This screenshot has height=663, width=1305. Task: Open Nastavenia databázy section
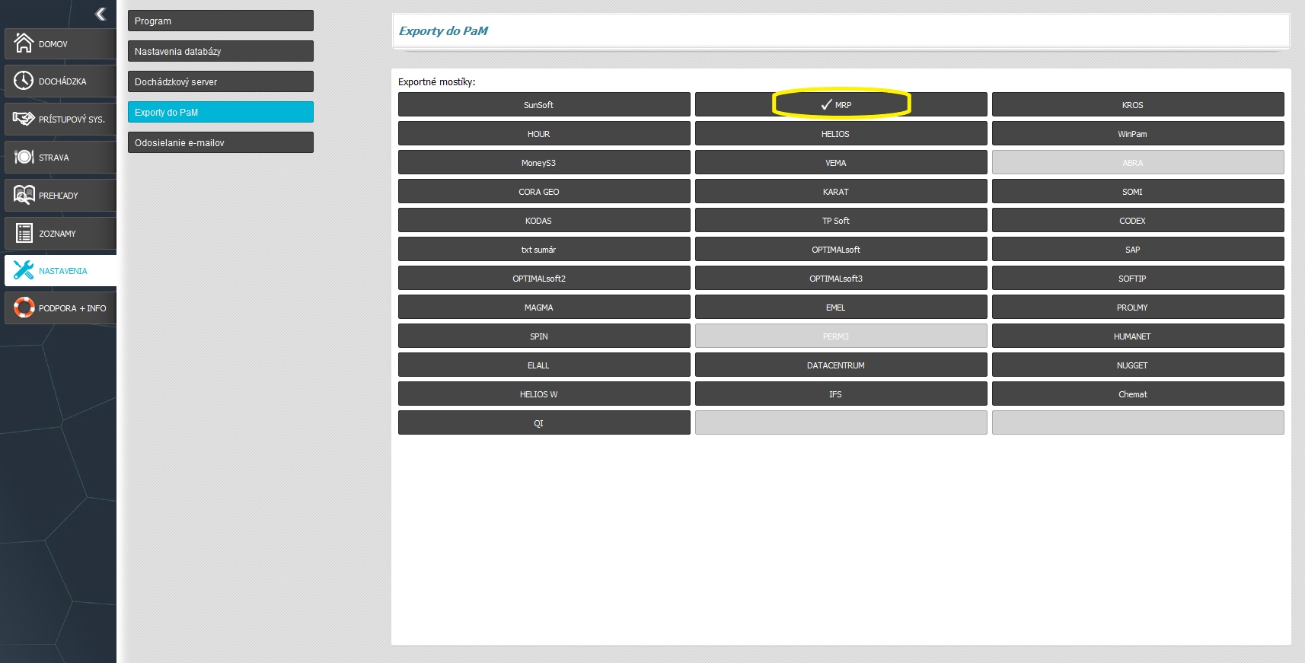pos(221,51)
